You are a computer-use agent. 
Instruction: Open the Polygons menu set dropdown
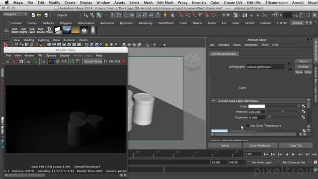click(15, 14)
